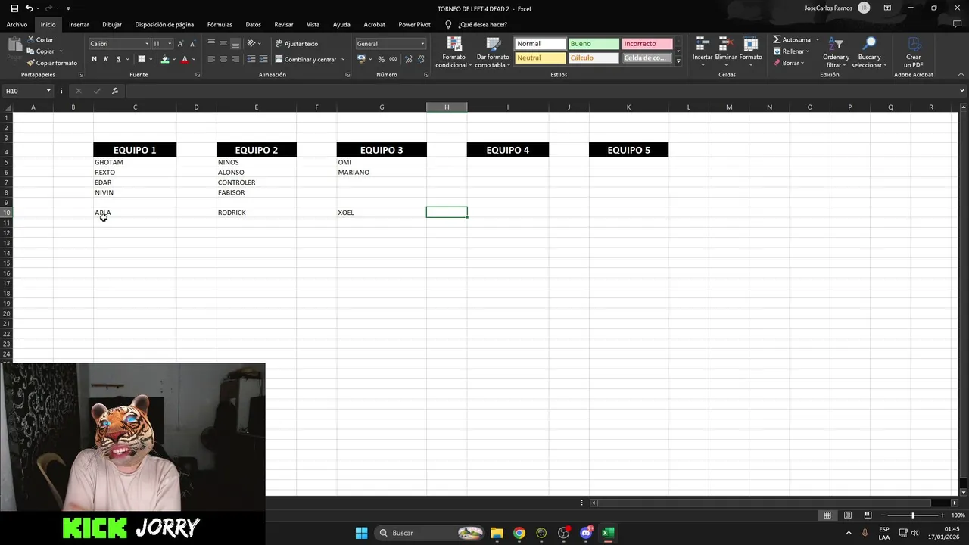Expand the cell styles gallery
This screenshot has height=545, width=969.
678,61
